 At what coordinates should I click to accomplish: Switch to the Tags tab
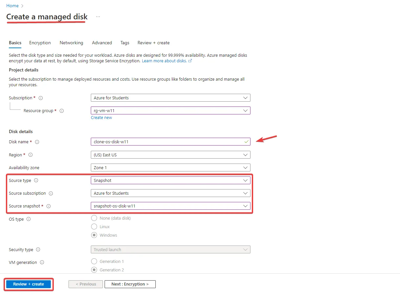coord(125,43)
